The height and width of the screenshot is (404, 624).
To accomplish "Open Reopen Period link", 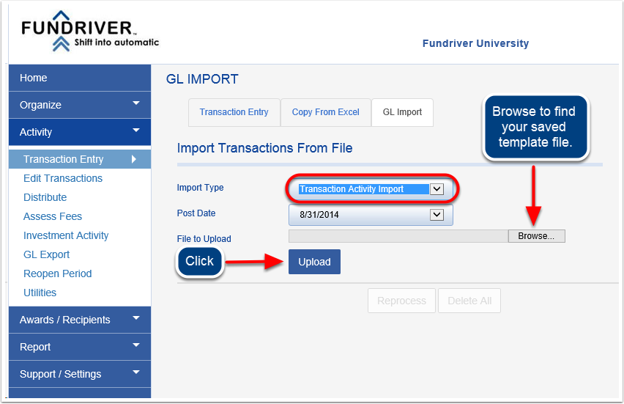I will coord(58,273).
